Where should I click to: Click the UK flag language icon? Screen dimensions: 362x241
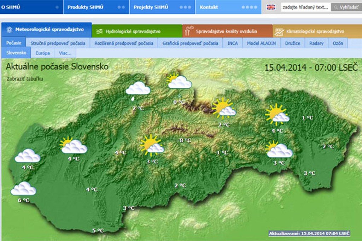(271, 7)
